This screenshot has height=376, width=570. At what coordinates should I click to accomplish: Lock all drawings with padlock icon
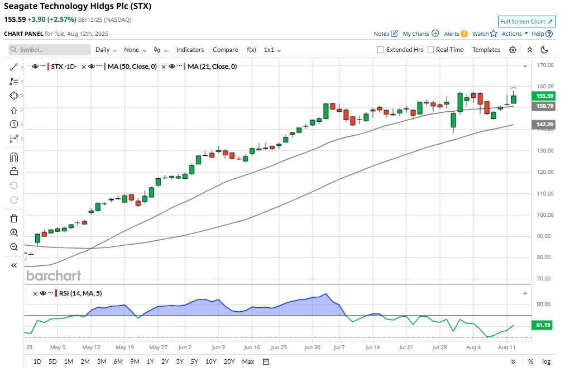click(x=14, y=172)
